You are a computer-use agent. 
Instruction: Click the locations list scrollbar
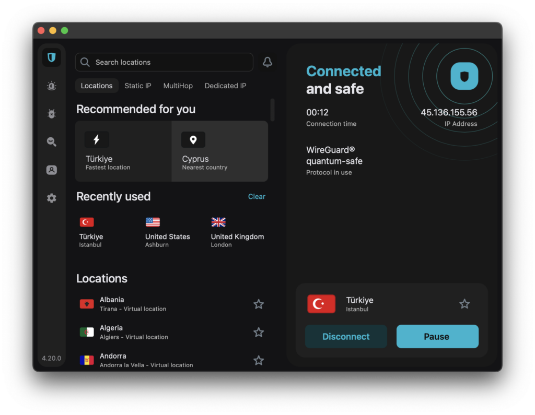point(272,110)
